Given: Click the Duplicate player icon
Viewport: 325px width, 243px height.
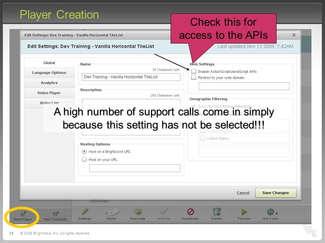Looking at the screenshot, I should (138, 212).
